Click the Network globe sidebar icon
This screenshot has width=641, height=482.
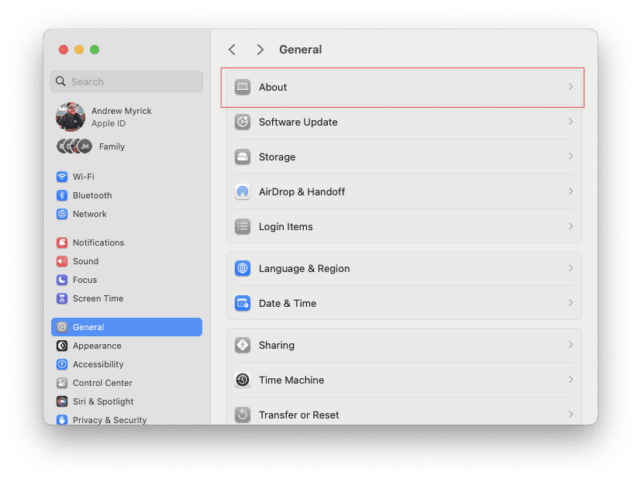pos(62,214)
